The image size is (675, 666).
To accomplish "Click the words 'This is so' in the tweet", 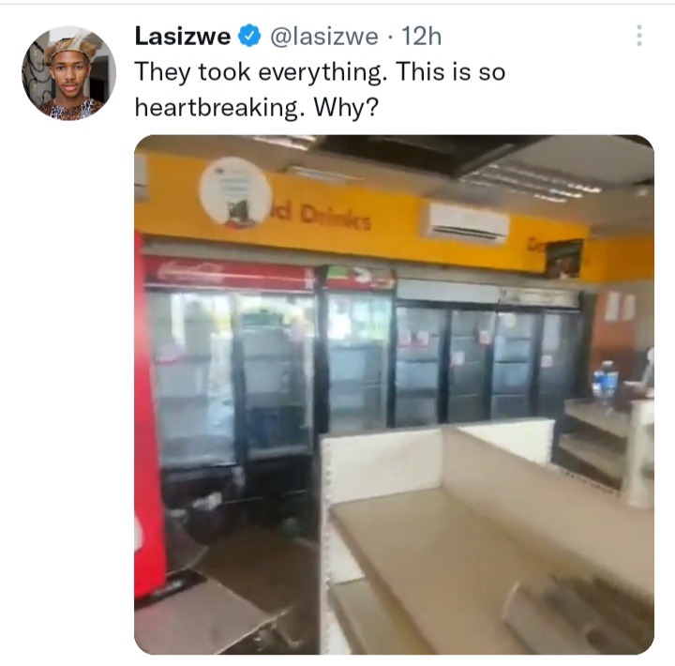I will click(451, 72).
